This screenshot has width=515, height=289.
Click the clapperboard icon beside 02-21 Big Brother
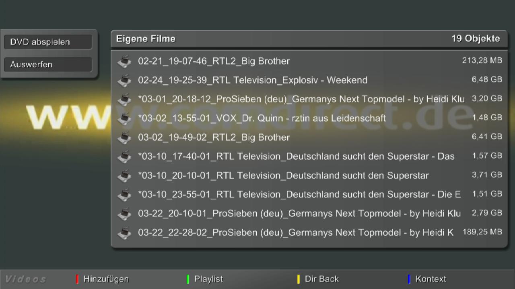coord(124,61)
